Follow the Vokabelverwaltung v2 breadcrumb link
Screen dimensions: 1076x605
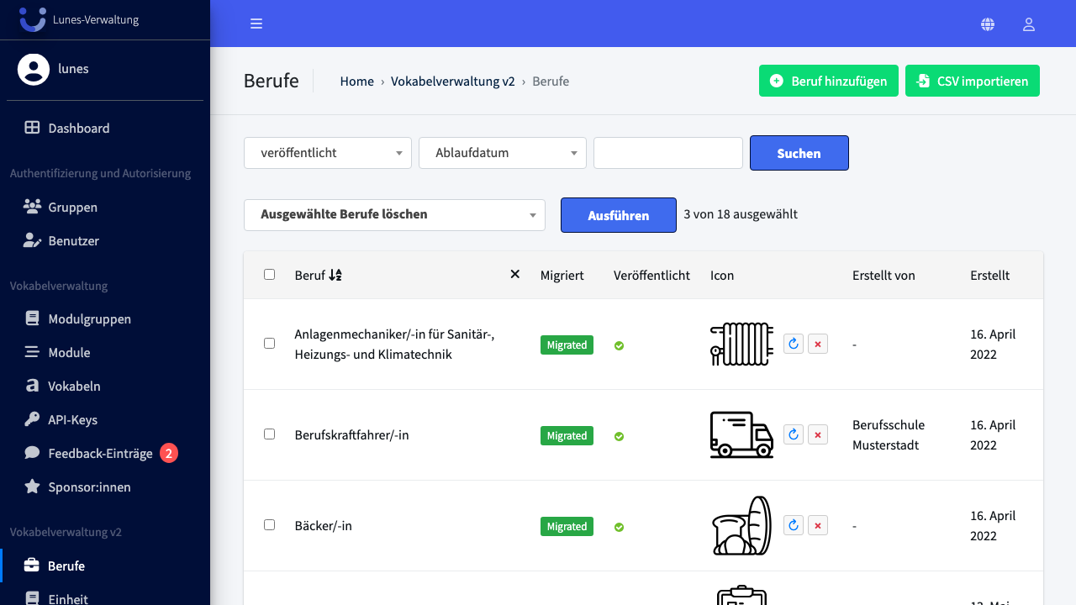point(453,82)
